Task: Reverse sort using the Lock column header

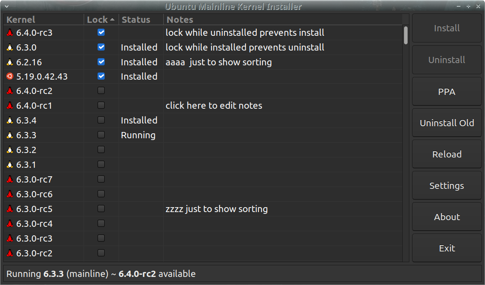Action: [x=101, y=20]
